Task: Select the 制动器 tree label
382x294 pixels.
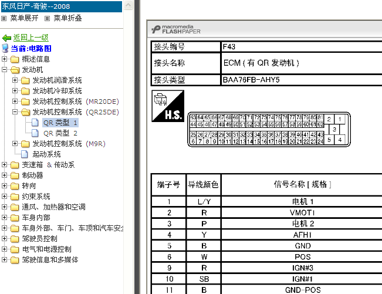Action: (32, 175)
